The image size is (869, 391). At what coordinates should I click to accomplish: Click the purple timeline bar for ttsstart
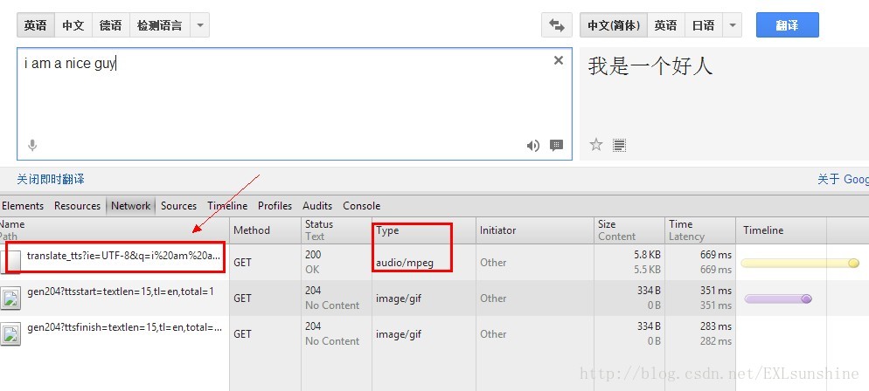[777, 298]
